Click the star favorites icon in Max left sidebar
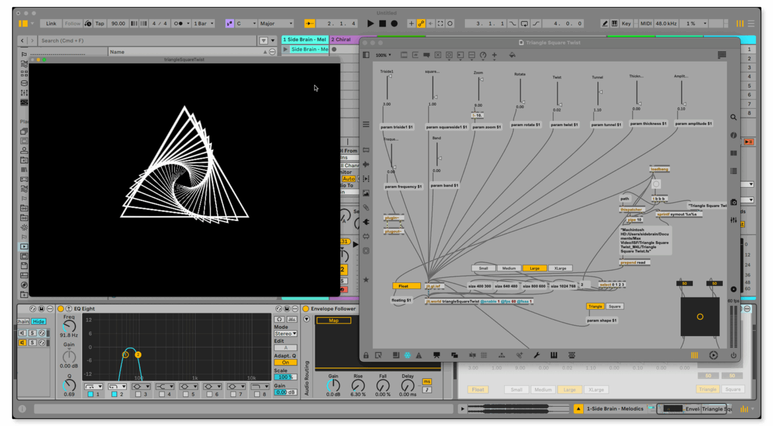This screenshot has height=426, width=773. [x=366, y=280]
